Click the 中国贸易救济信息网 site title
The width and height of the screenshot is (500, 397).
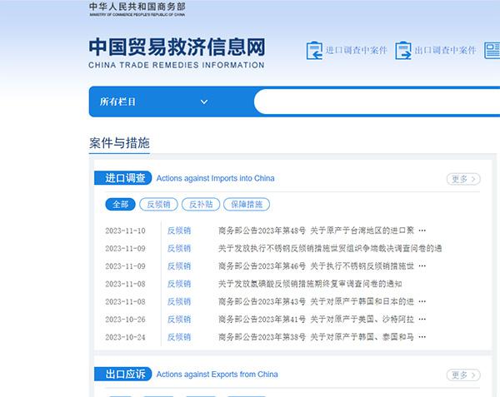point(177,47)
